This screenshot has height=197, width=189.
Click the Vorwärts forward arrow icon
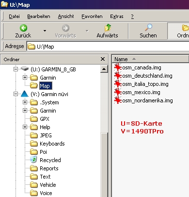point(65,28)
